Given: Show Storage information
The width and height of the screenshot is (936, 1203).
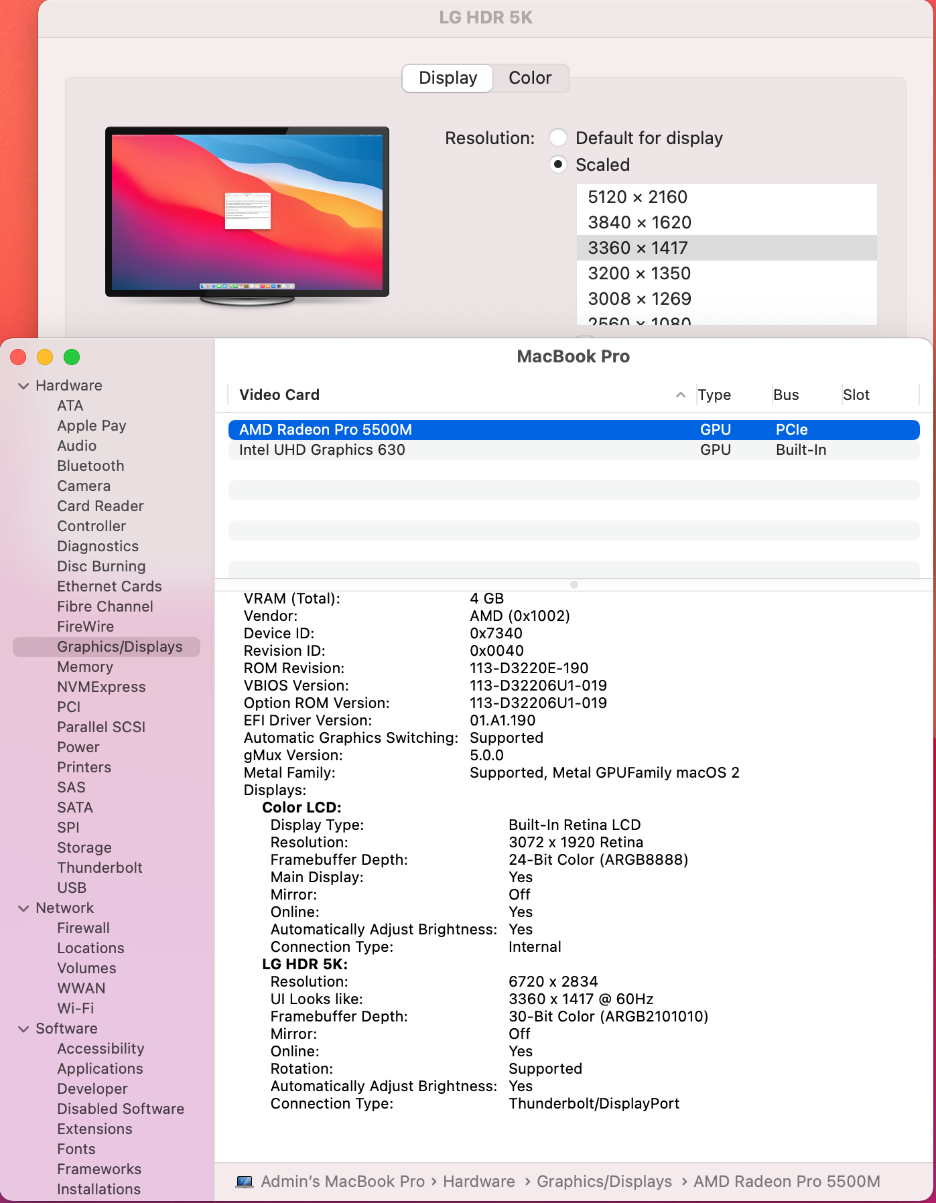Looking at the screenshot, I should 84,848.
